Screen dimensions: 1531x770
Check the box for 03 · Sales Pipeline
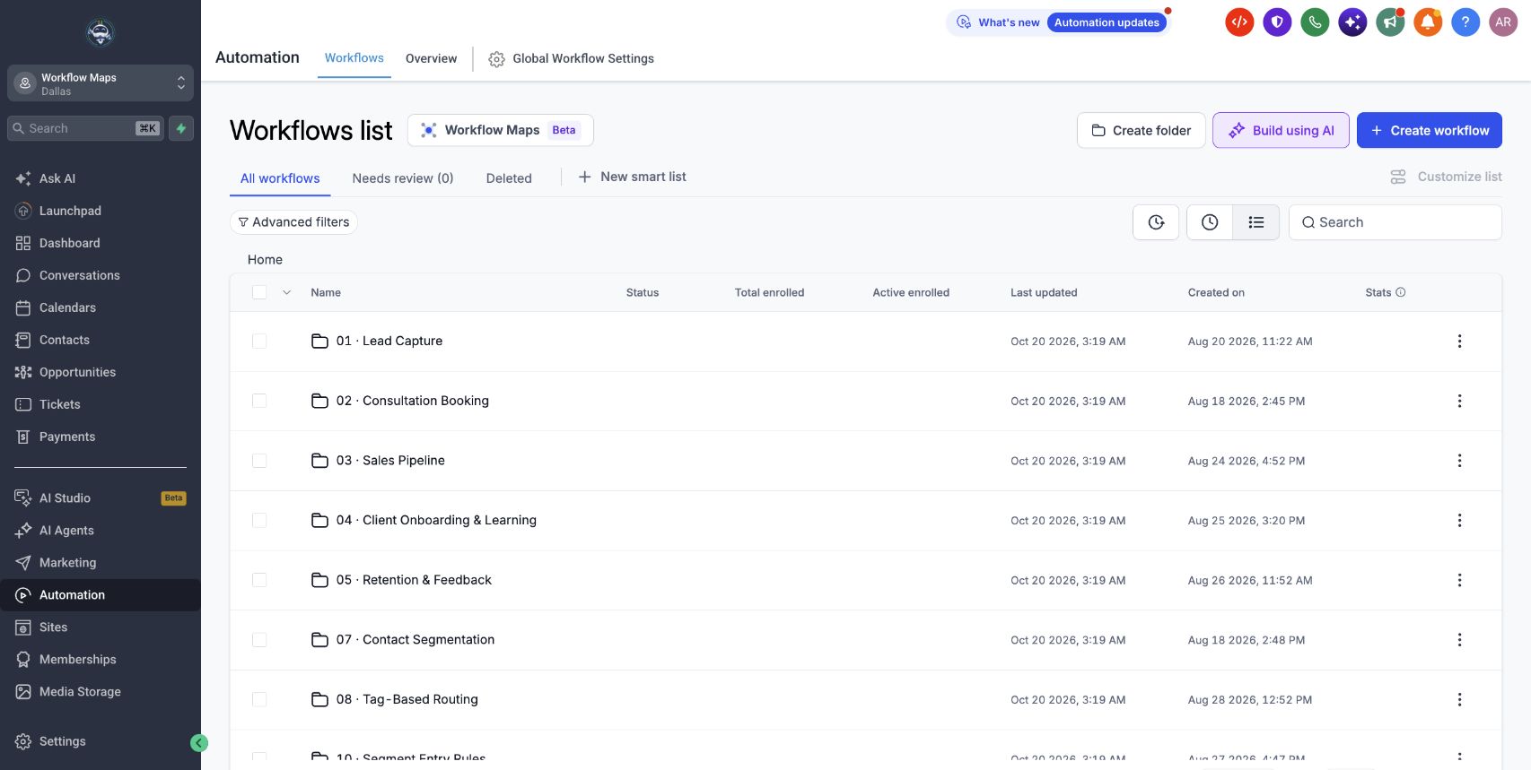259,461
